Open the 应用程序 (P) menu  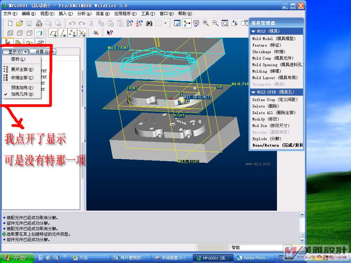point(125,14)
